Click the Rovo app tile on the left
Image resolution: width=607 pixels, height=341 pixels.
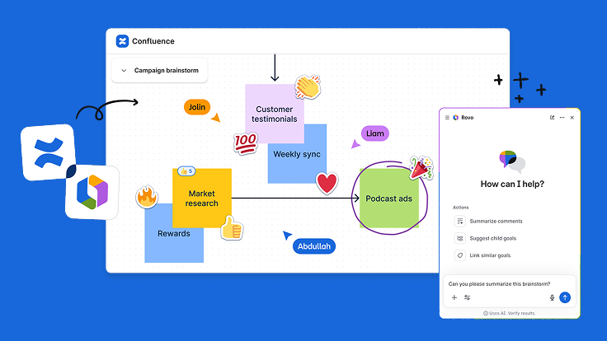pos(92,192)
